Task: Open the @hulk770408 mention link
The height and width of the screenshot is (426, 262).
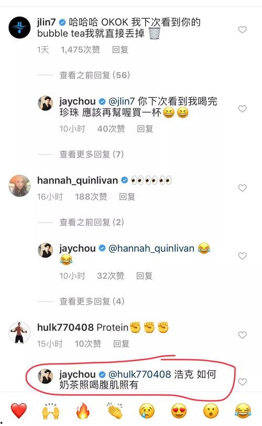Action: click(139, 374)
